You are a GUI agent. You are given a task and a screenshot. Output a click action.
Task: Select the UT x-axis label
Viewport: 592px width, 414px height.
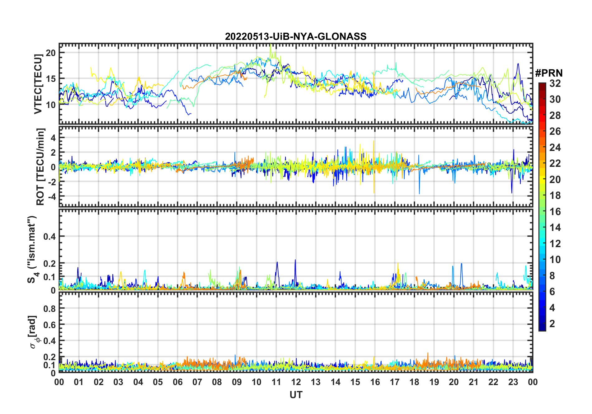pyautogui.click(x=296, y=395)
